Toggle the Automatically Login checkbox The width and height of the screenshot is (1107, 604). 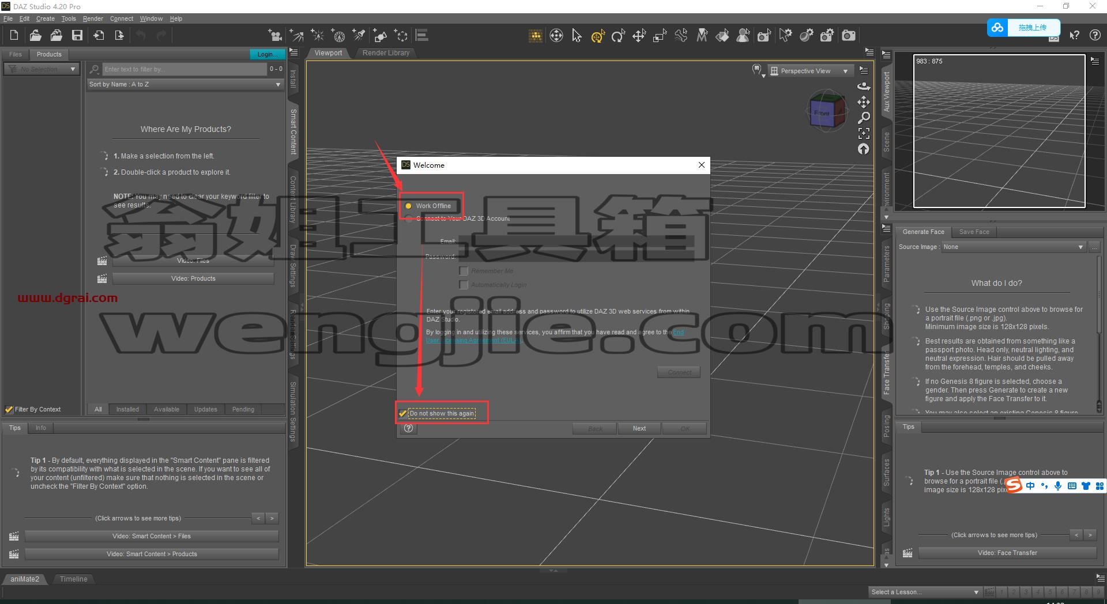tap(463, 285)
